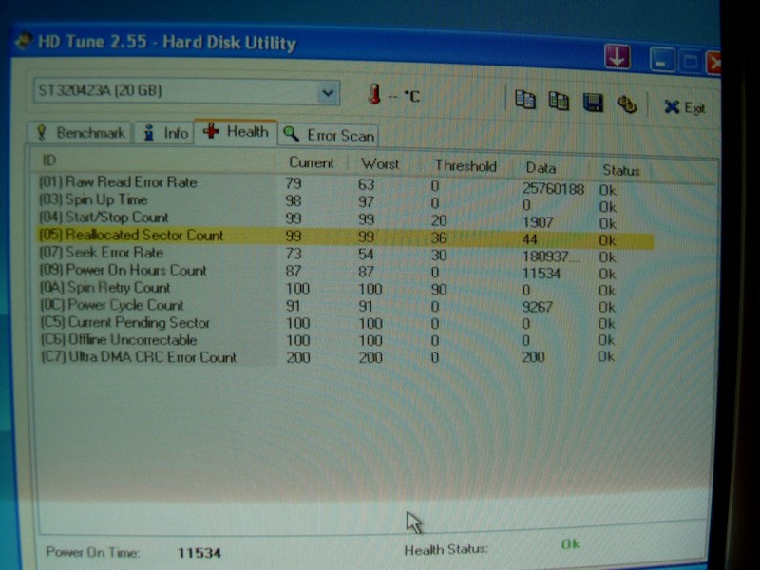Click the Exit button
The width and height of the screenshot is (760, 570).
coord(684,107)
